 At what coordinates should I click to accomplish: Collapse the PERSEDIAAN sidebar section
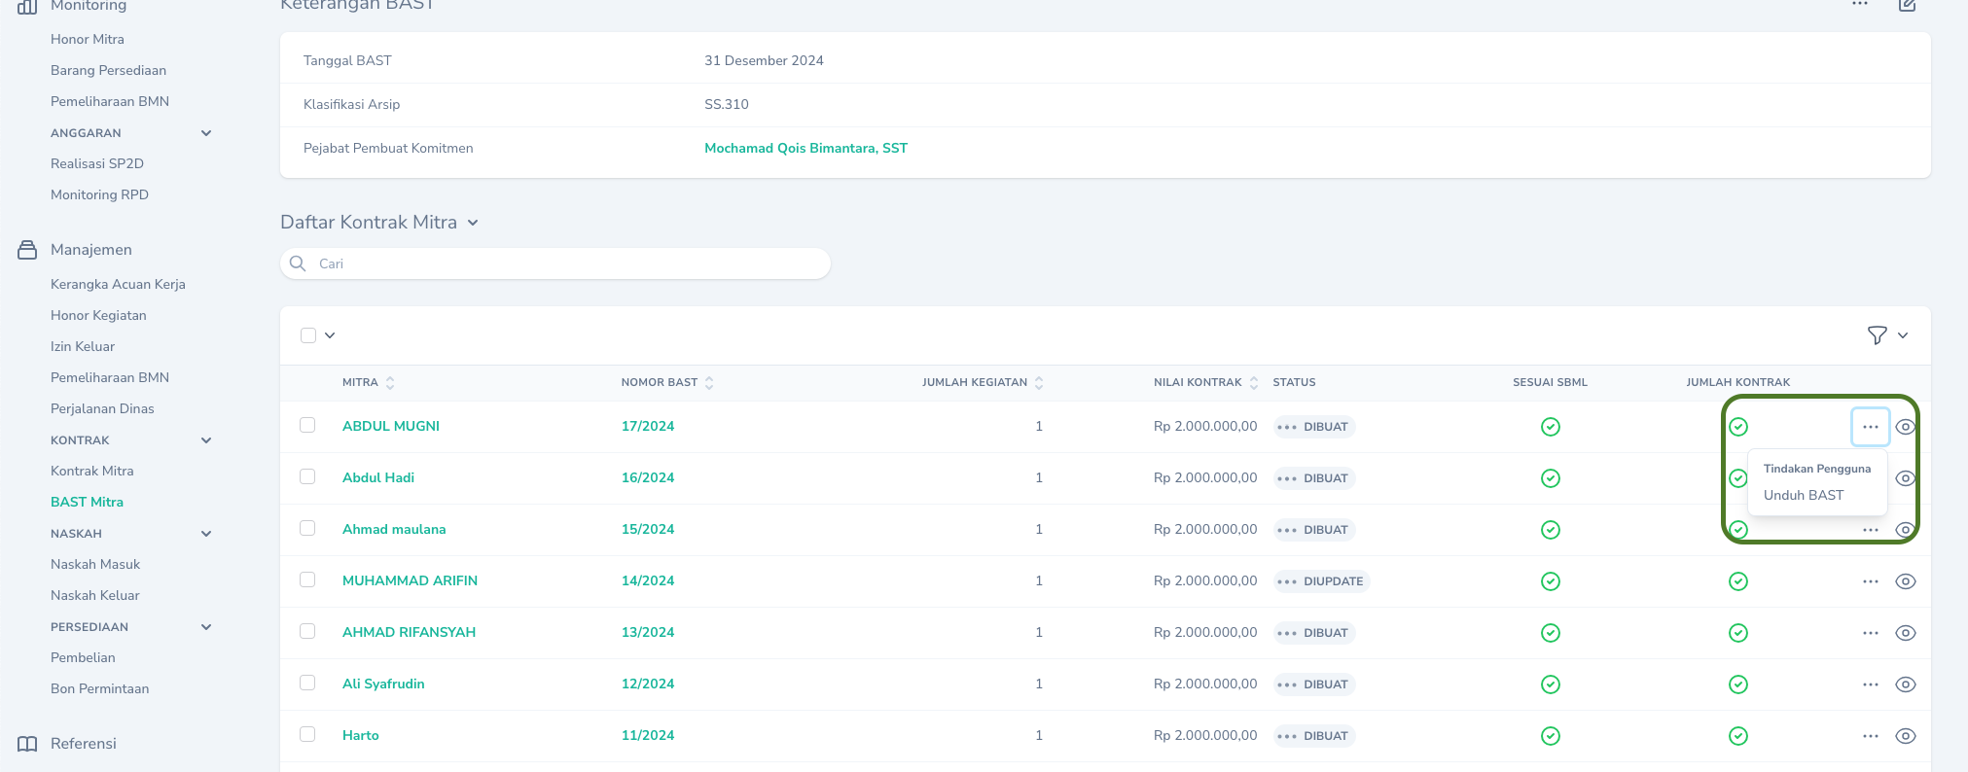click(206, 627)
